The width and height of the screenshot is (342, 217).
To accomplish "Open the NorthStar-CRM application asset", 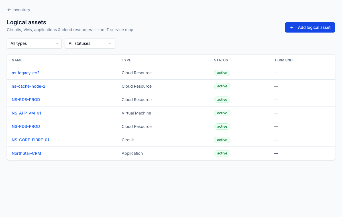I will 27,153.
